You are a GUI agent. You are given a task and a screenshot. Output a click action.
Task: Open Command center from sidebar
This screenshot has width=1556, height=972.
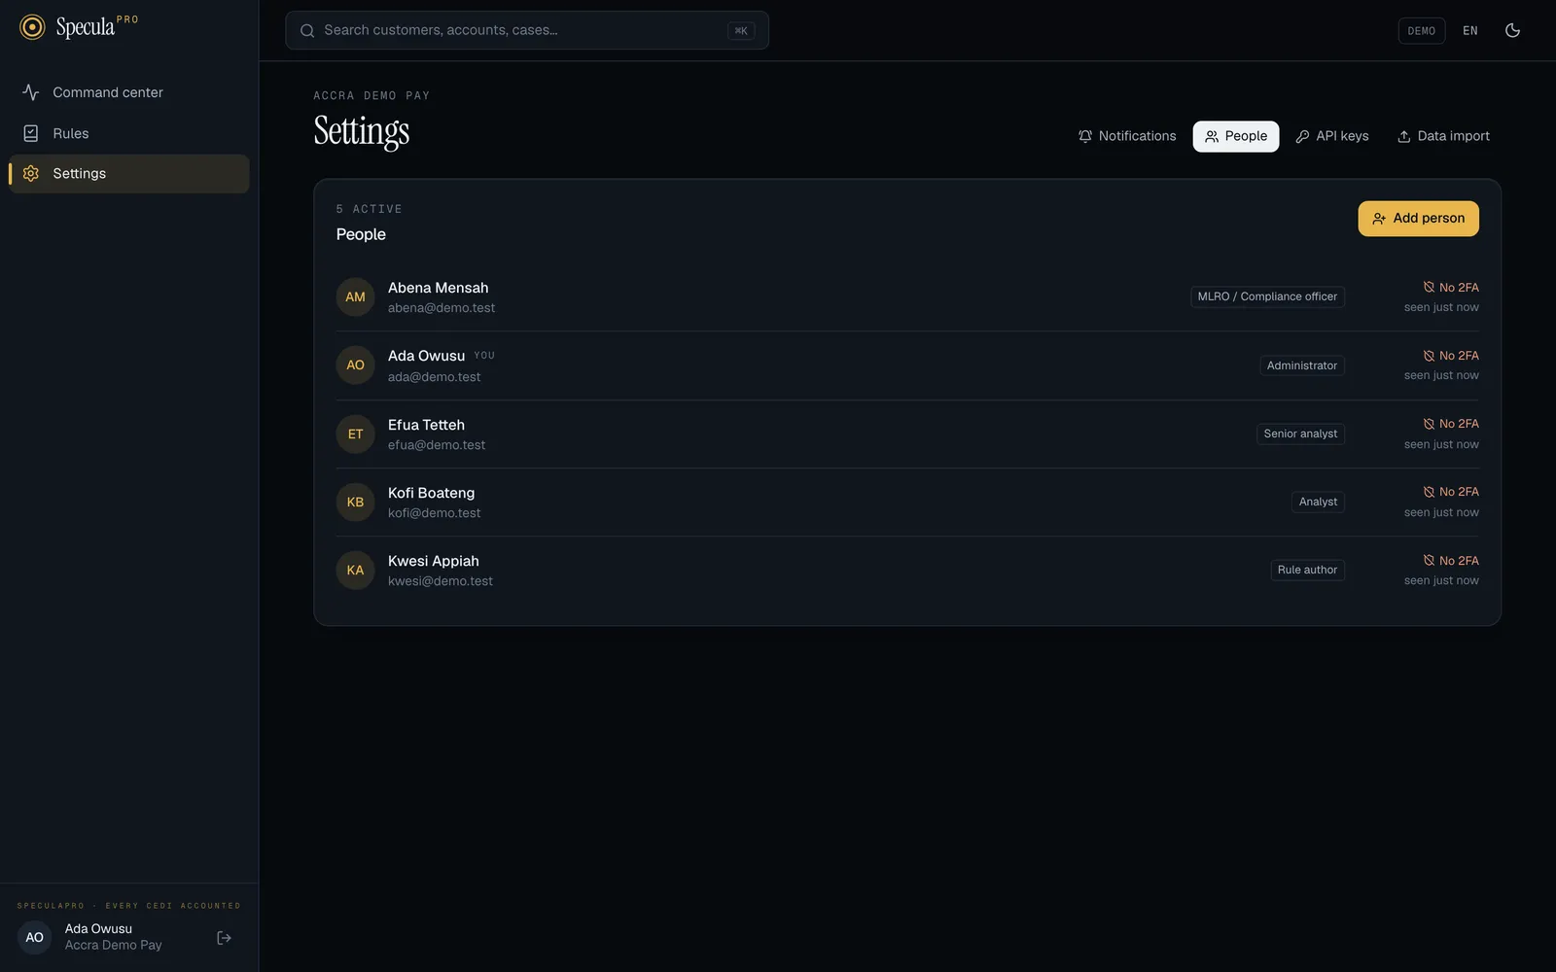129,92
